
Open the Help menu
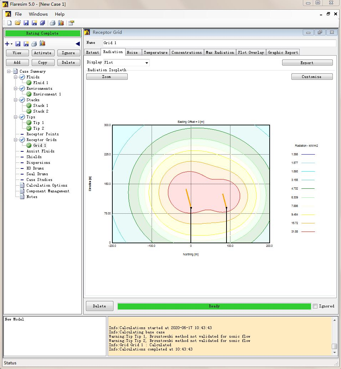click(x=60, y=14)
